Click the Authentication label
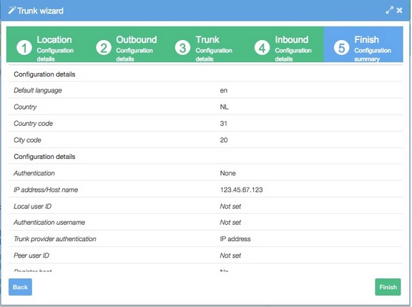 click(34, 173)
